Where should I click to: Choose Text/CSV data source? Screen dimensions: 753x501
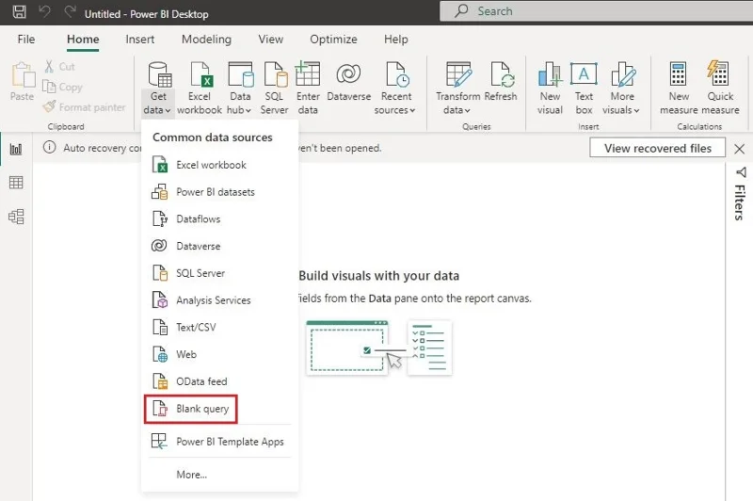220,327
